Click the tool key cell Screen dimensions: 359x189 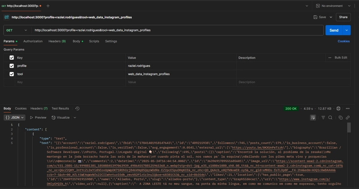(x=70, y=74)
